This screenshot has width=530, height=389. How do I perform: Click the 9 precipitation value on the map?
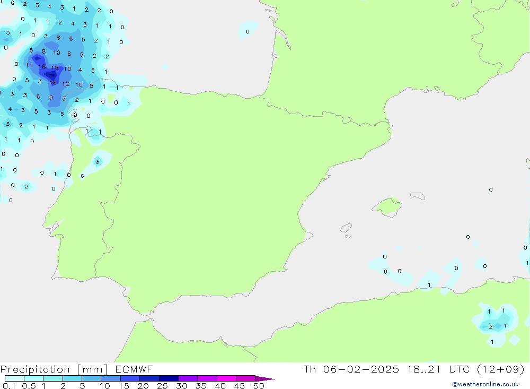point(51,98)
